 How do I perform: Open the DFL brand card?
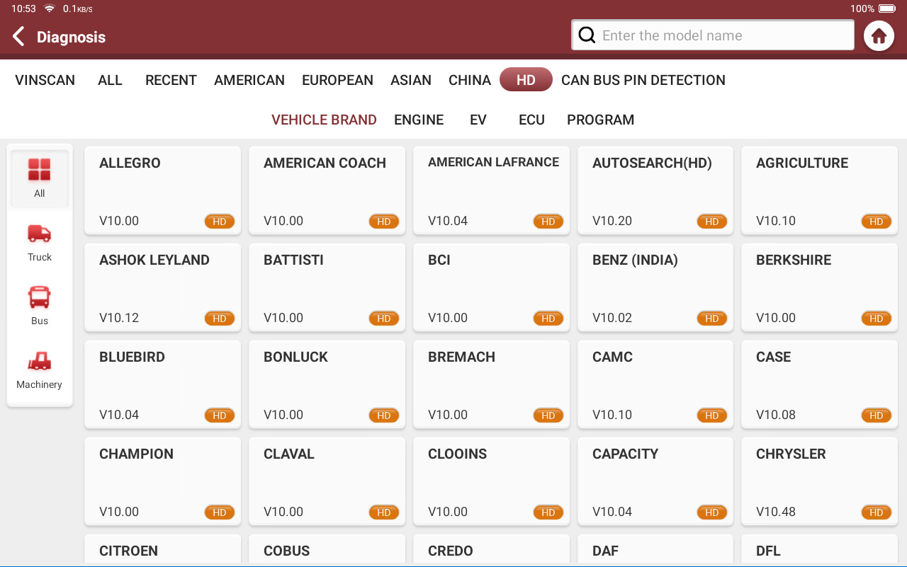click(x=819, y=550)
